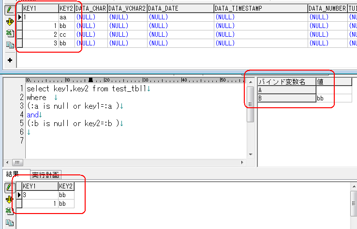
Task: Click the copy icon in top grid toolbar
Action: click(9, 45)
